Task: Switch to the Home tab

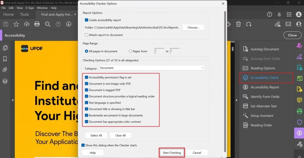Action: point(8,14)
